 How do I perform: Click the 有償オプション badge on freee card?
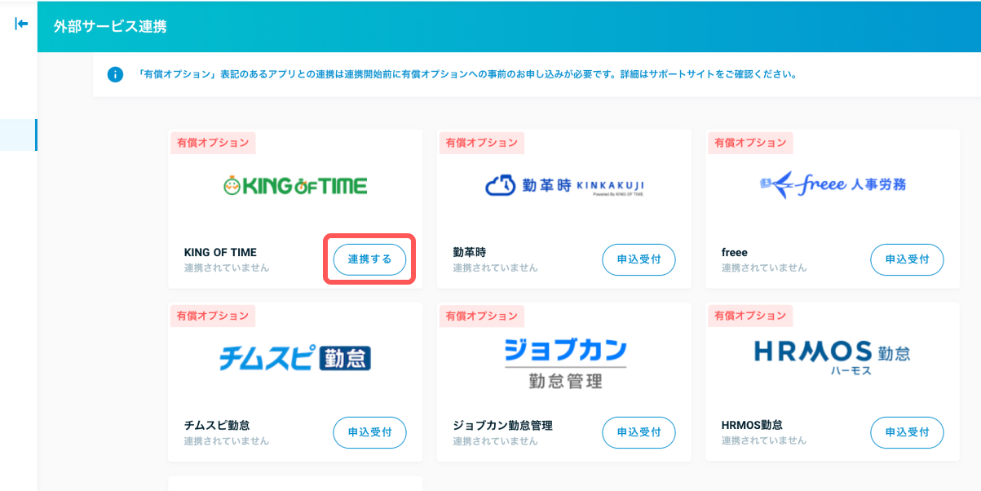click(x=750, y=143)
